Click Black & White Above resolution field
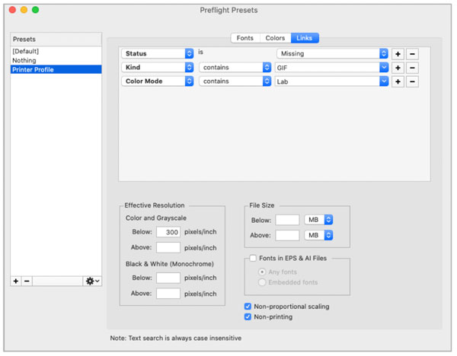 pos(168,294)
